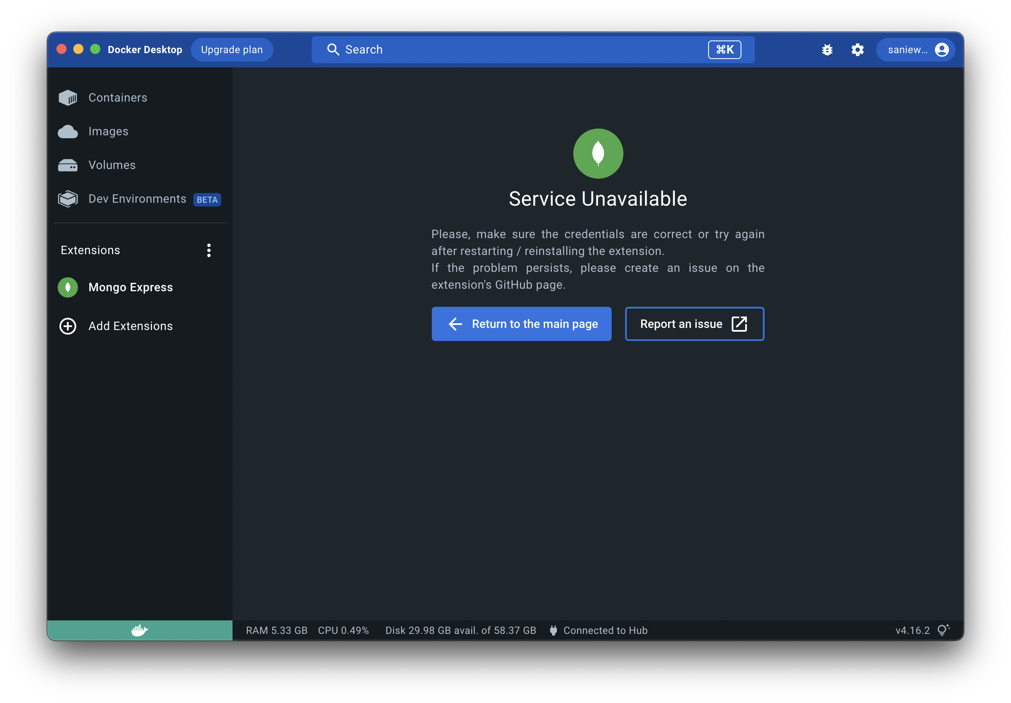Click the Images cloud icon
The height and width of the screenshot is (703, 1011).
coord(68,131)
